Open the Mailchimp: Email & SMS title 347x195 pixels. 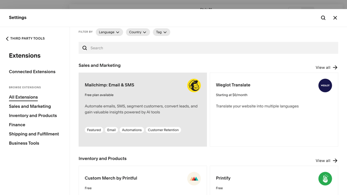(109, 85)
